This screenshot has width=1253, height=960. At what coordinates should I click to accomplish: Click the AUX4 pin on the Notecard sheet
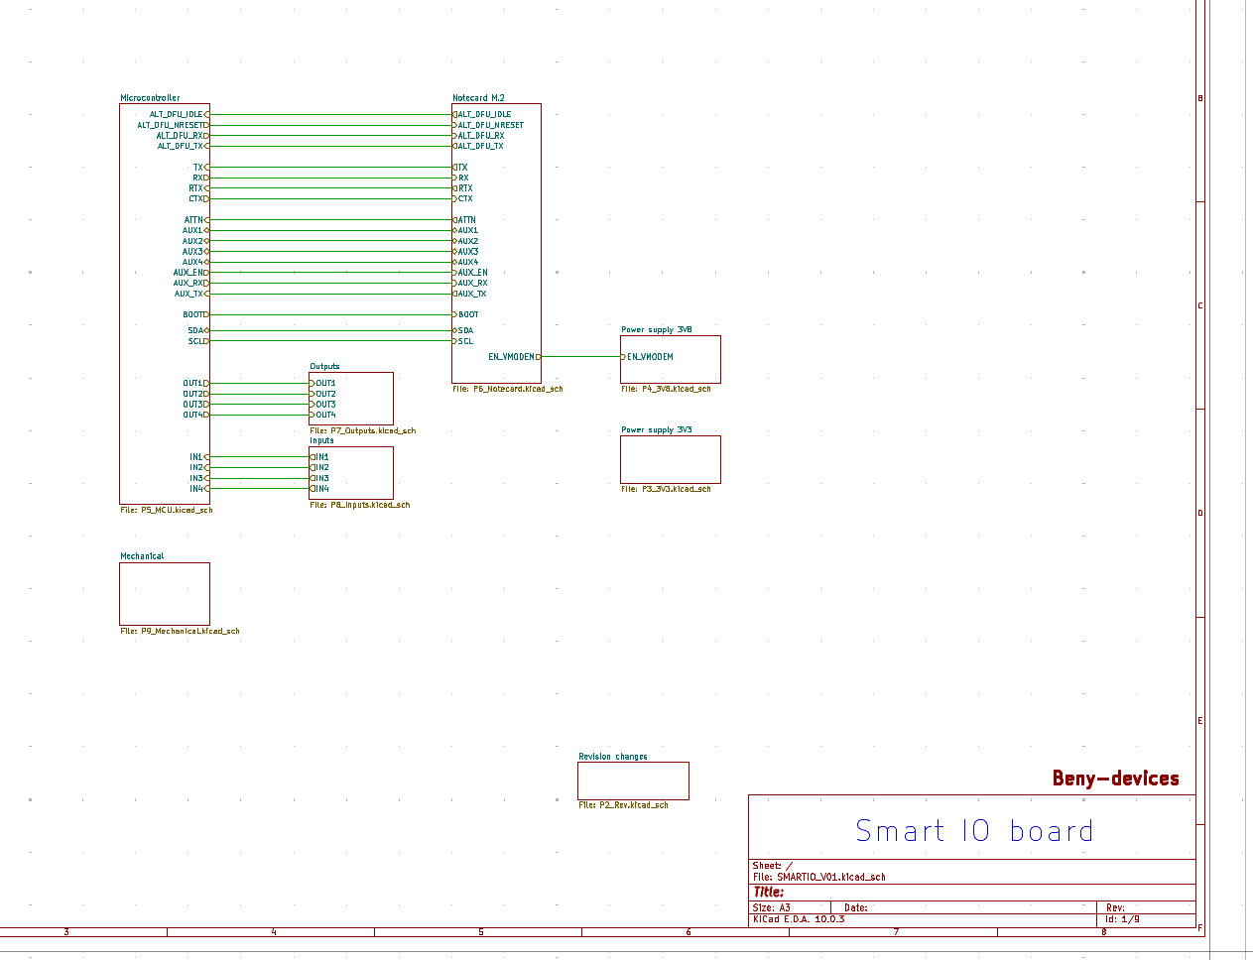coord(466,263)
